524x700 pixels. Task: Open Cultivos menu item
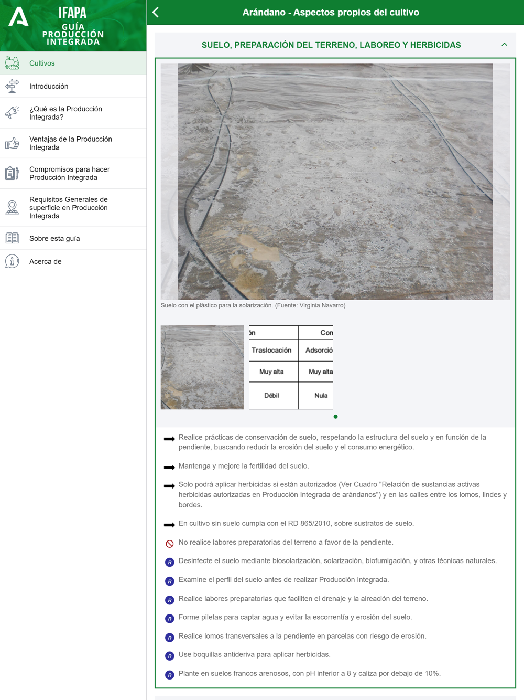73,63
